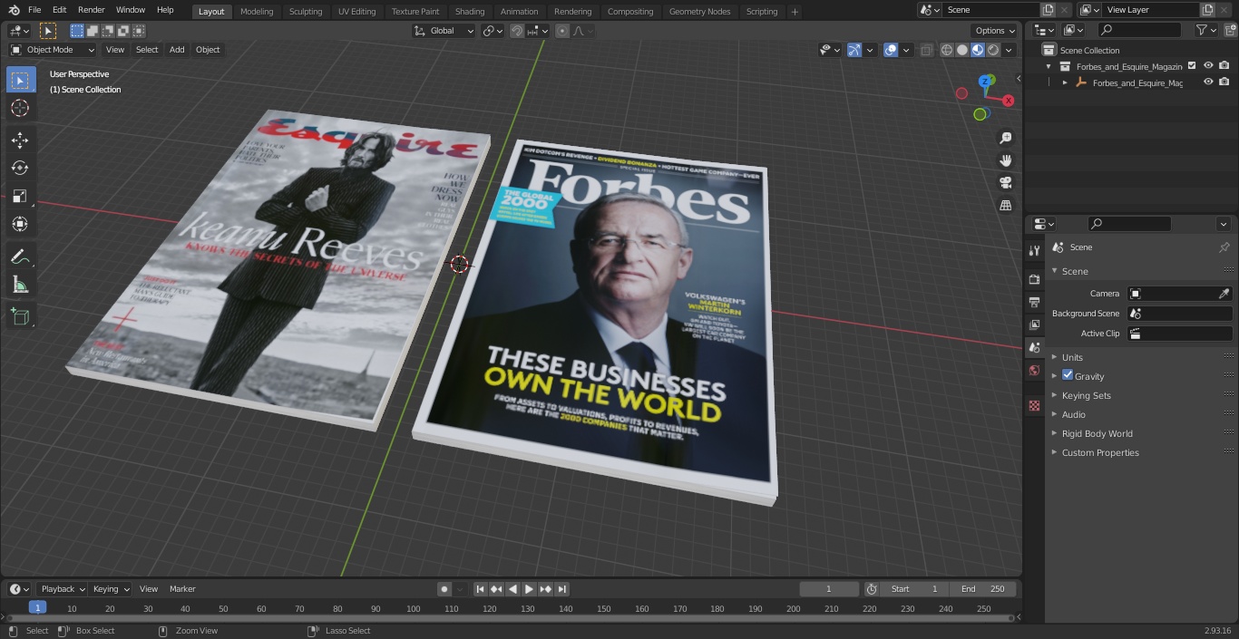This screenshot has height=639, width=1239.
Task: Select the Cursor tool in the left toolbar
Action: [x=20, y=108]
